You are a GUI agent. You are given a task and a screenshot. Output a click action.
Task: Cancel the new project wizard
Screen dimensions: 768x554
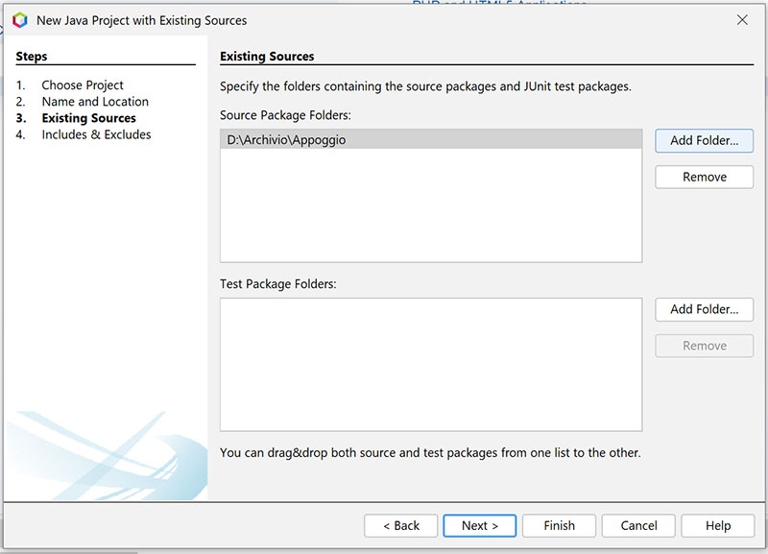pyautogui.click(x=638, y=525)
